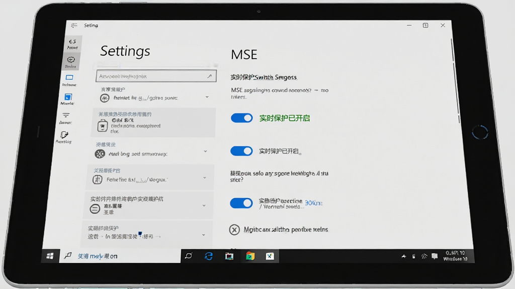The width and height of the screenshot is (515, 289).
Task: Click the taskbar clock showing Windows 10
Action: [455, 256]
